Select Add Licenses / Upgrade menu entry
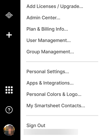Image resolution: width=103 pixels, height=140 pixels. pyautogui.click(x=55, y=6)
